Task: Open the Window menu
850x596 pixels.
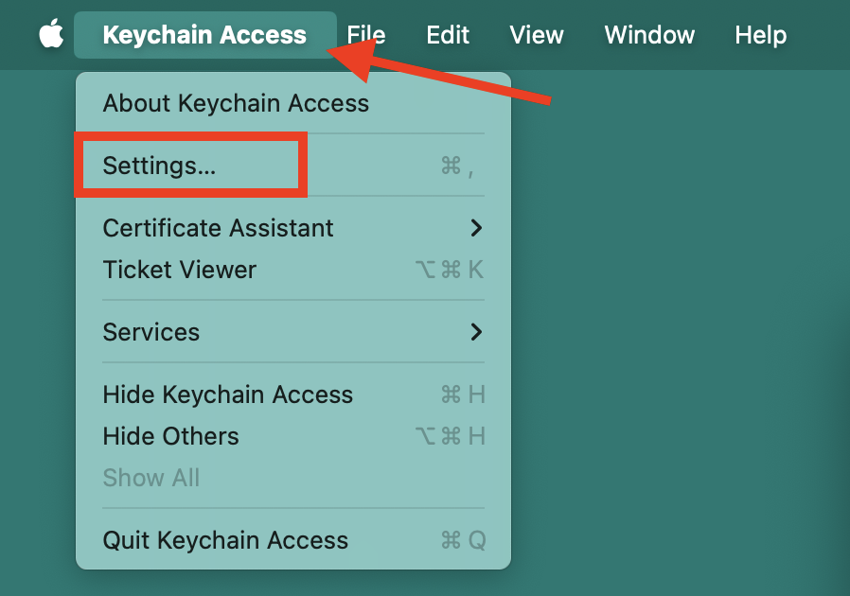Action: click(648, 35)
